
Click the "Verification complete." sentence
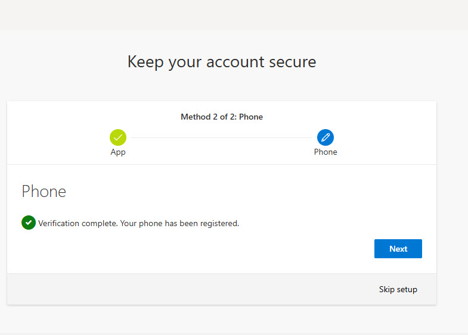(x=78, y=224)
